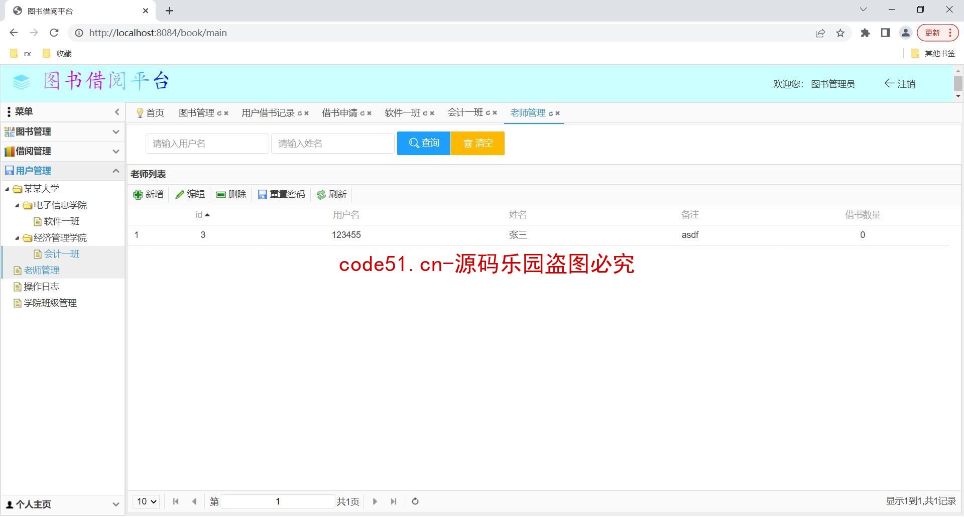Click the remark cell asdf
Viewport: 964px width, 517px height.
pyautogui.click(x=690, y=235)
